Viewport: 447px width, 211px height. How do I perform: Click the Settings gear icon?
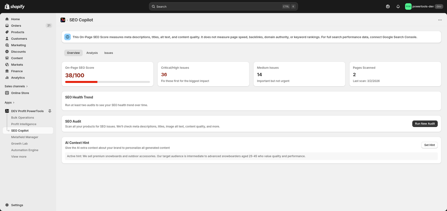tap(7, 205)
